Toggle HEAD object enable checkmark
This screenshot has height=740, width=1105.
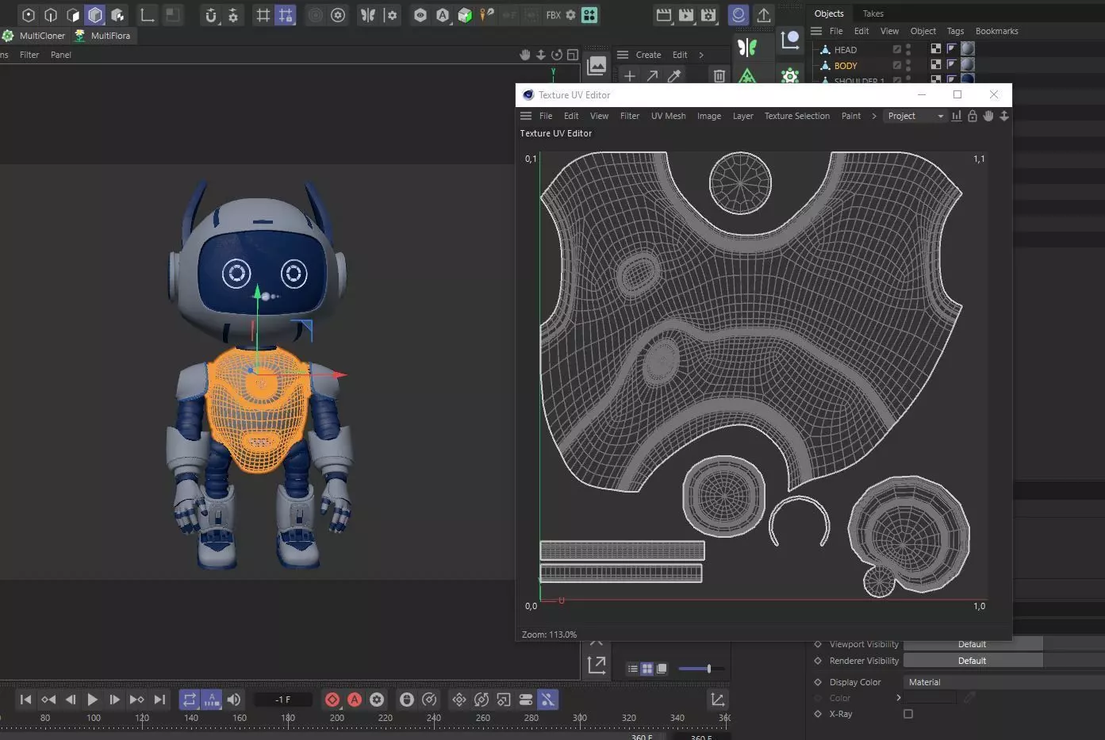[897, 49]
